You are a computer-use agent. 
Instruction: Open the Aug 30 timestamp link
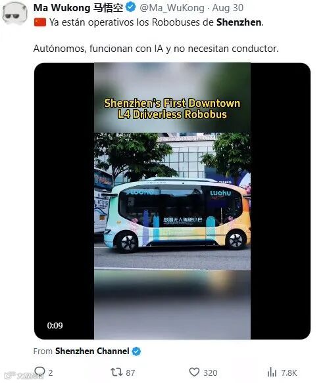(228, 8)
